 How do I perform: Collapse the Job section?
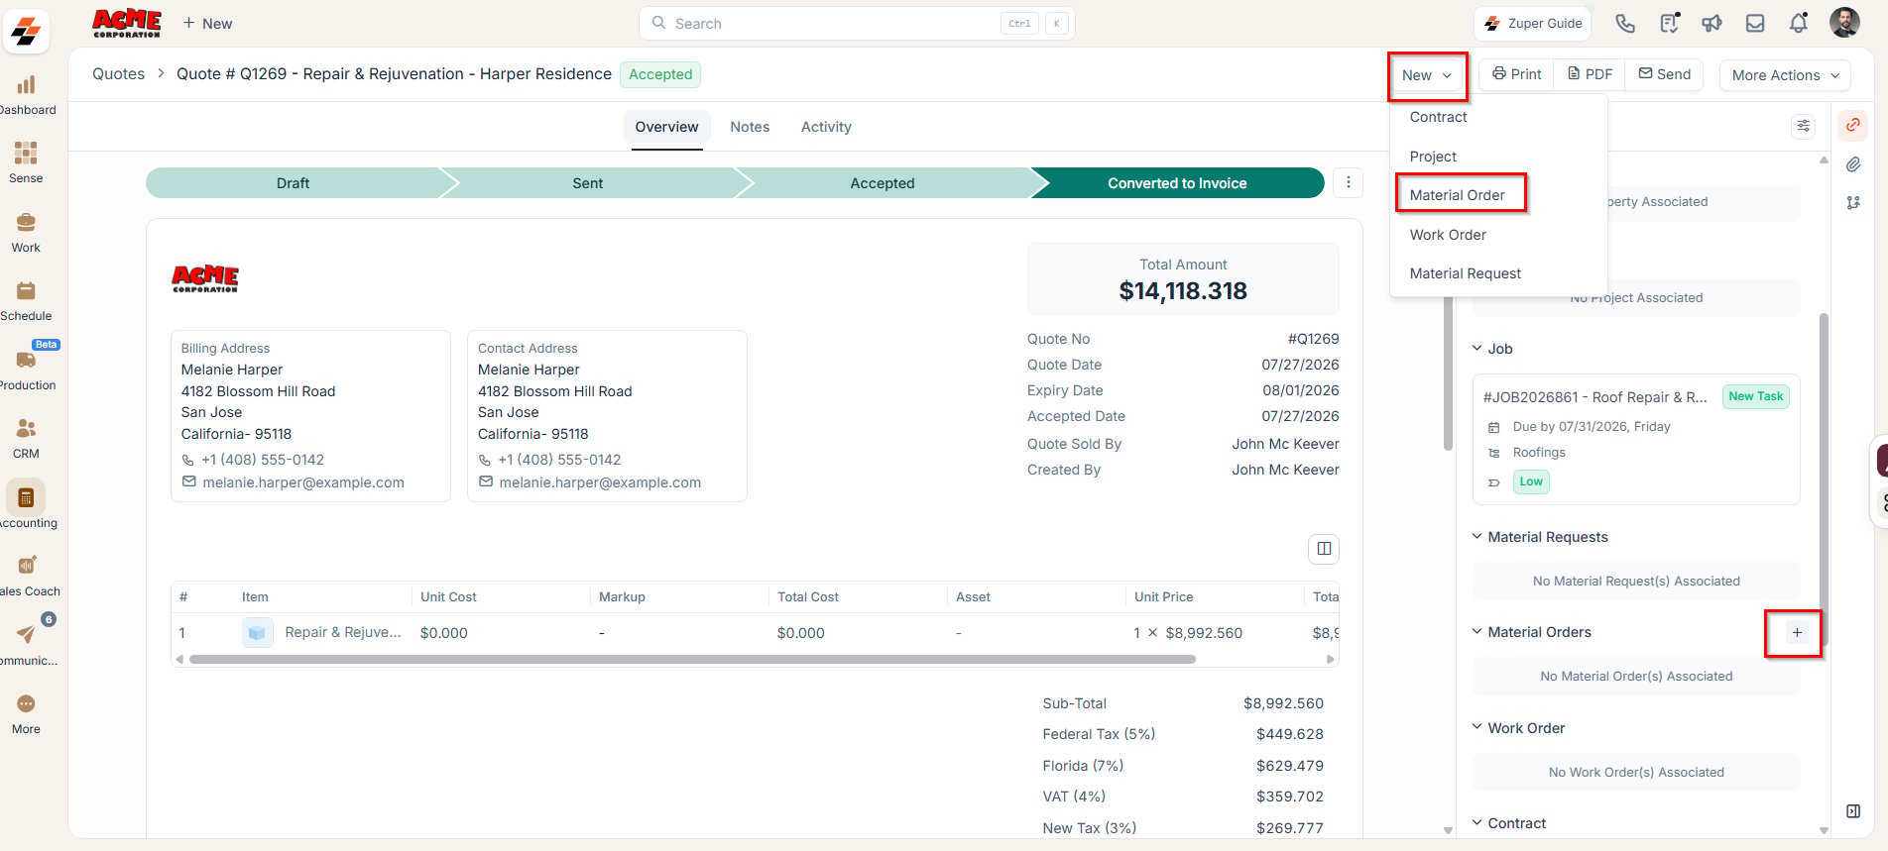pos(1476,349)
